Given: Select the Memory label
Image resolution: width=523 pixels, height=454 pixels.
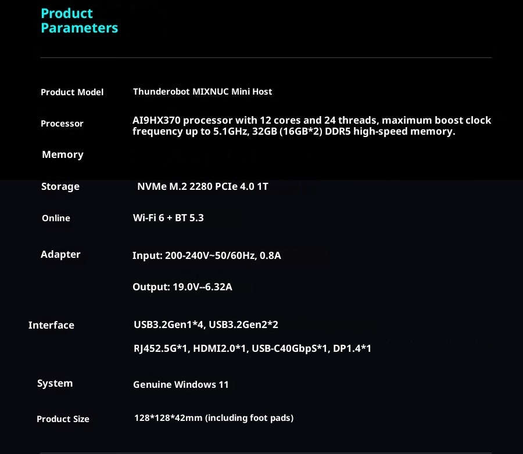Looking at the screenshot, I should point(63,154).
